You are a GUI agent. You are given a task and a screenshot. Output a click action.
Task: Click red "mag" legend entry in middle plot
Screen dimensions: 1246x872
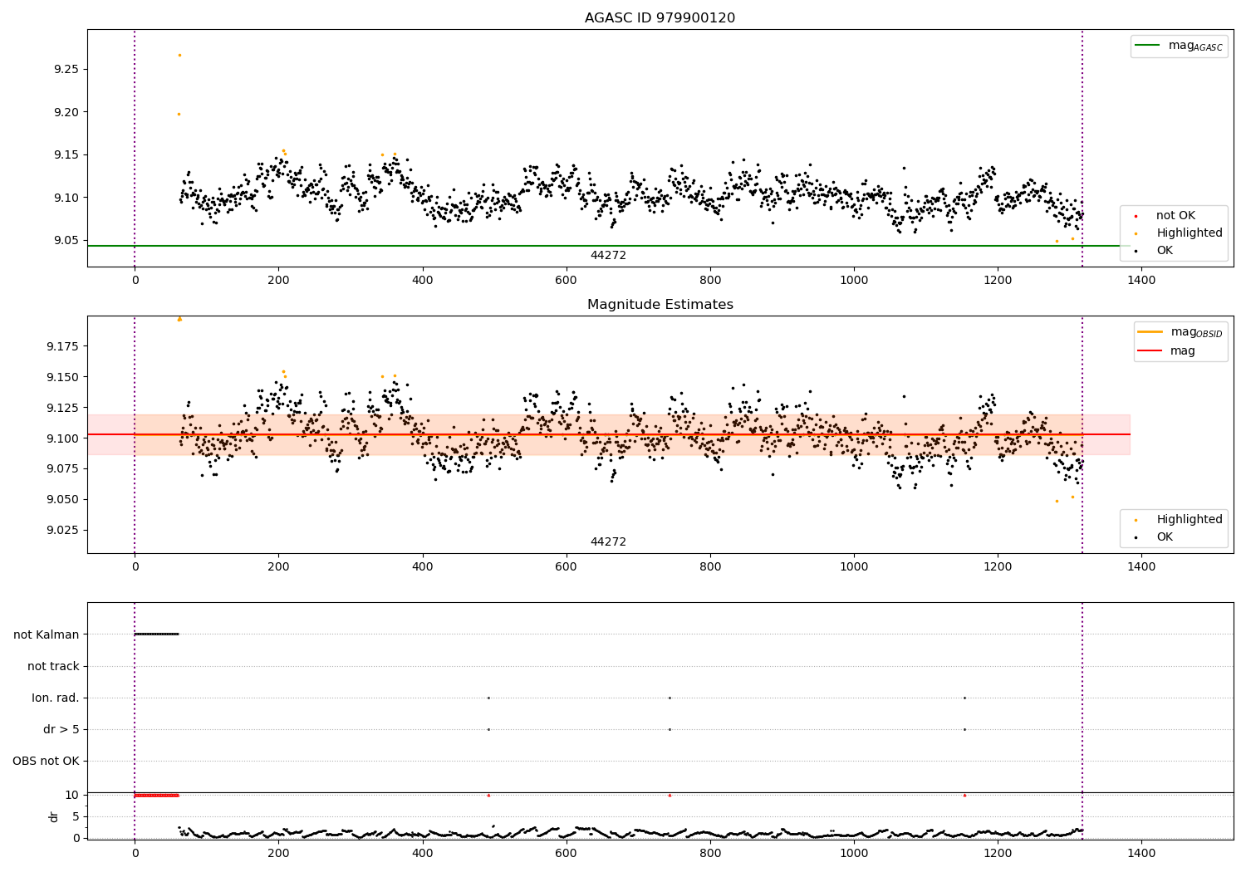(1183, 351)
